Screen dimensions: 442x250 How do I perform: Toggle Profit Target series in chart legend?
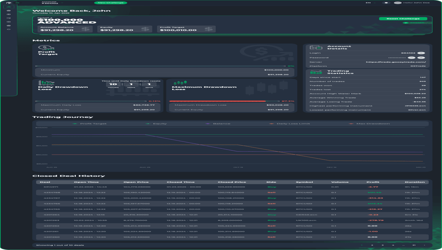[90, 124]
